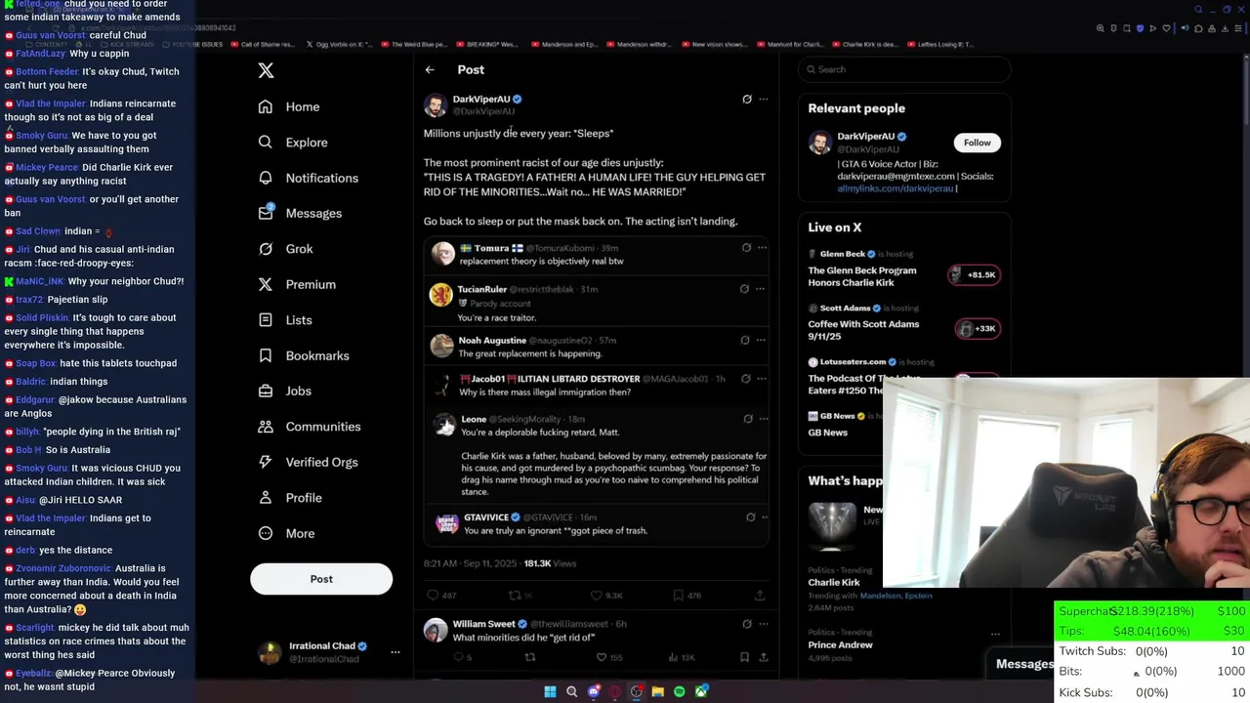The width and height of the screenshot is (1250, 703).
Task: Expand the More menu in sidebar
Action: 286,533
